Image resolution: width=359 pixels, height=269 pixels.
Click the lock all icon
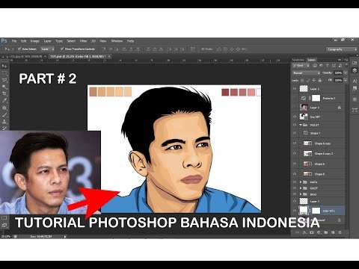[320, 81]
